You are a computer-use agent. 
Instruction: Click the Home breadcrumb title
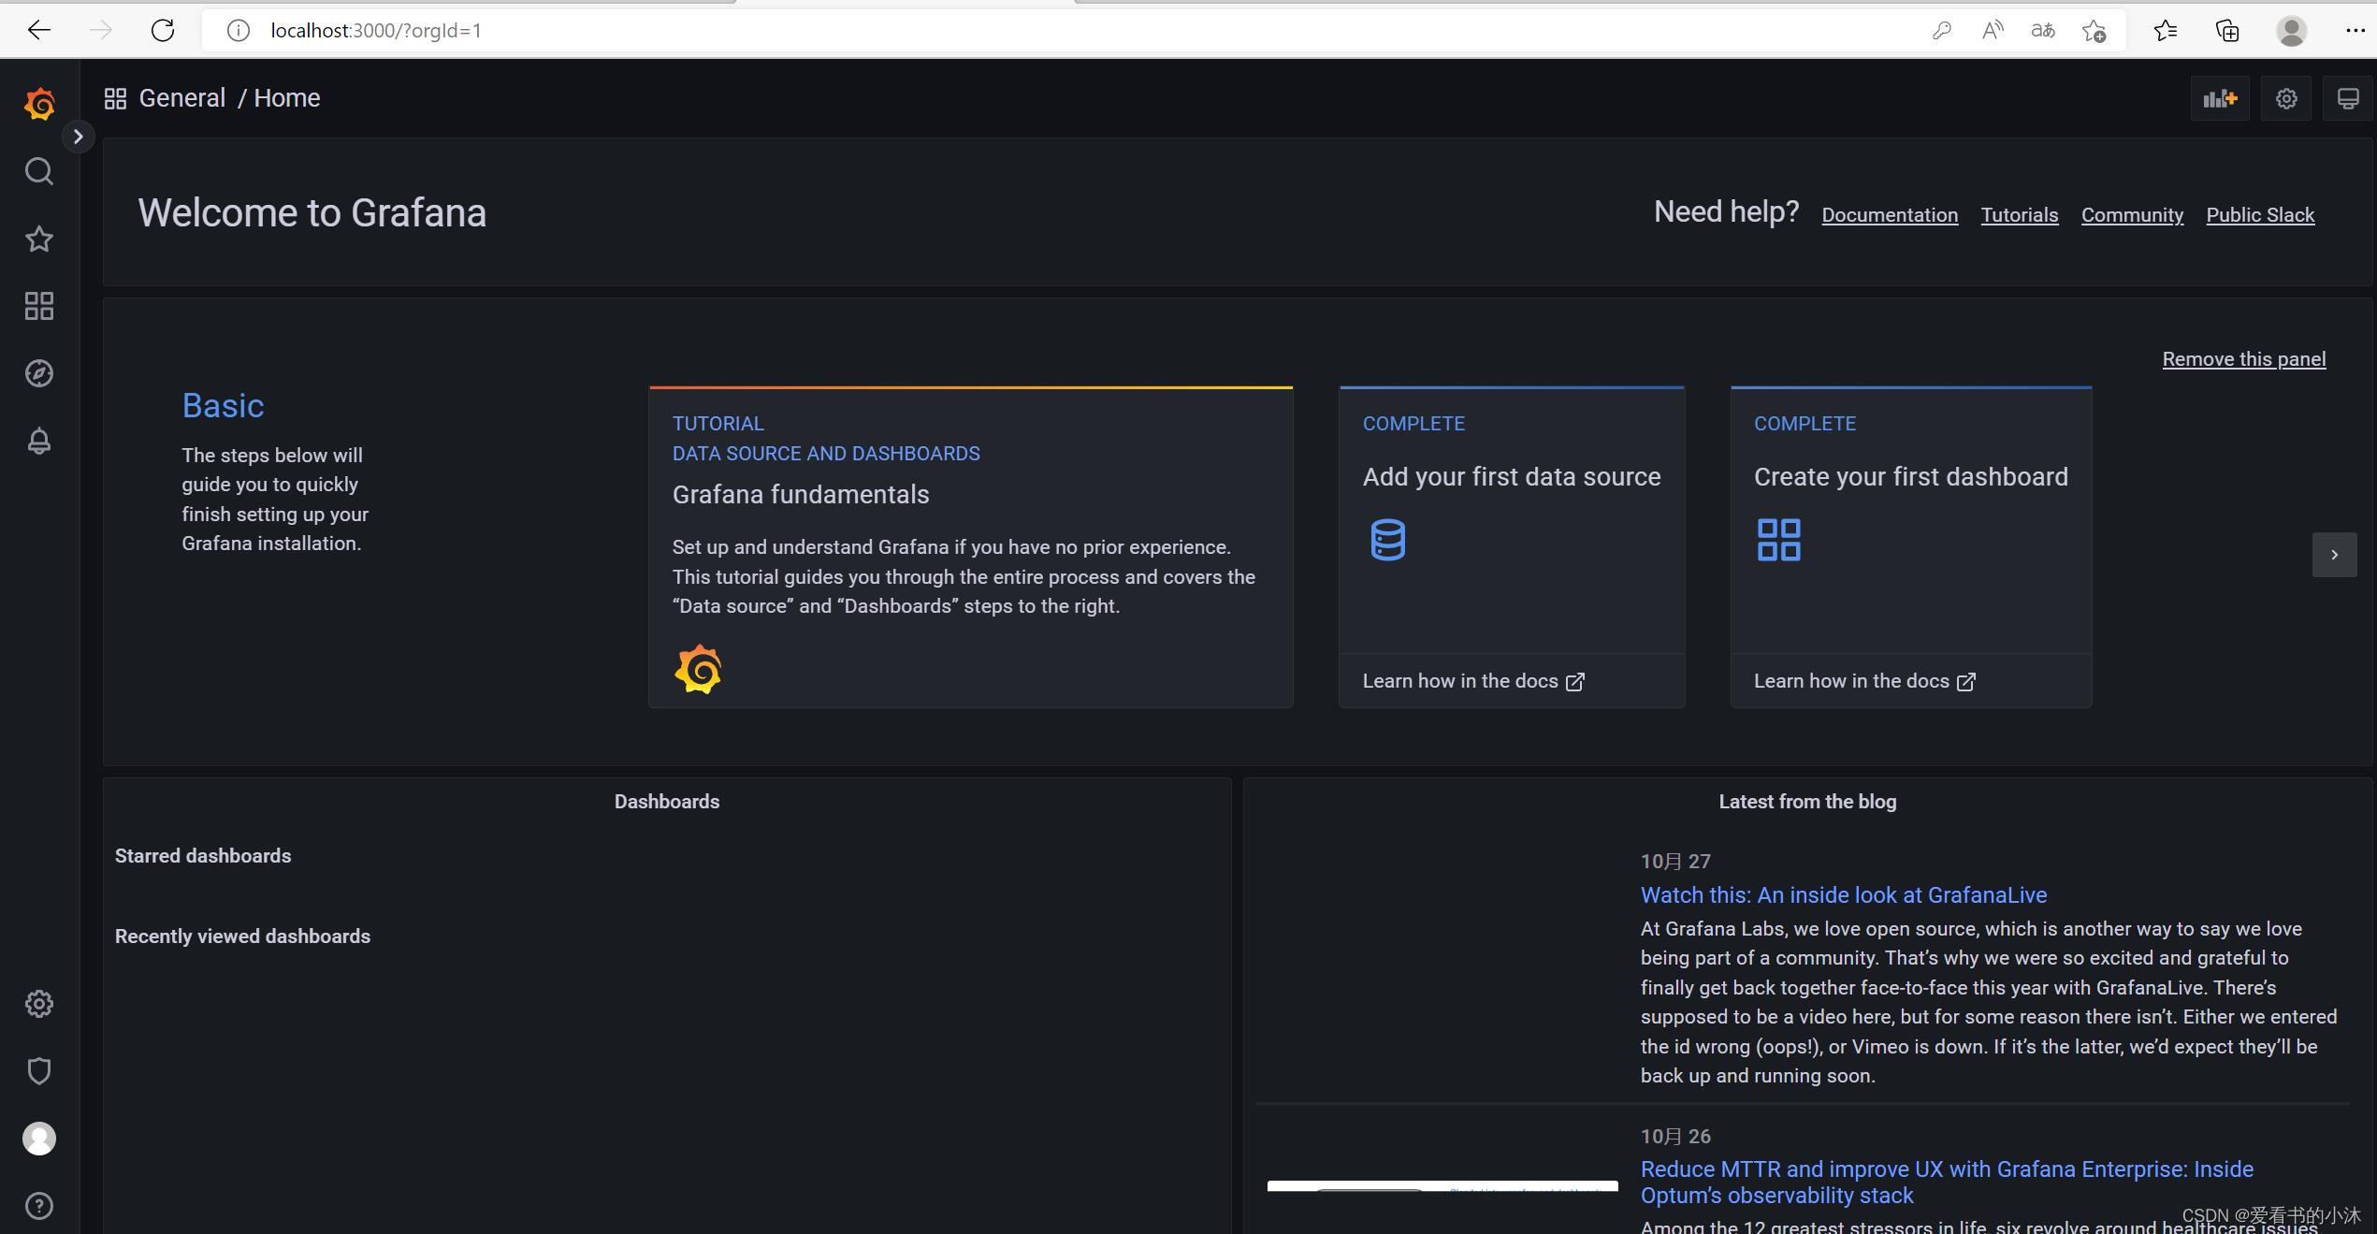(x=287, y=98)
